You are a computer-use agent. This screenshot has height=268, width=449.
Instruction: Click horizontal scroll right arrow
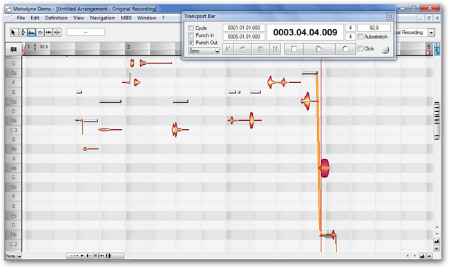pyautogui.click(x=414, y=256)
